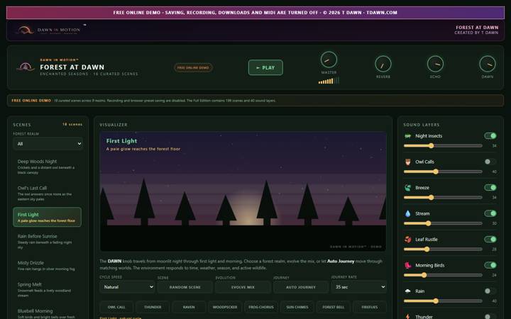Screen dimensions: 511x319
Task: Adjust the Rain volume slider
Action: (443, 301)
